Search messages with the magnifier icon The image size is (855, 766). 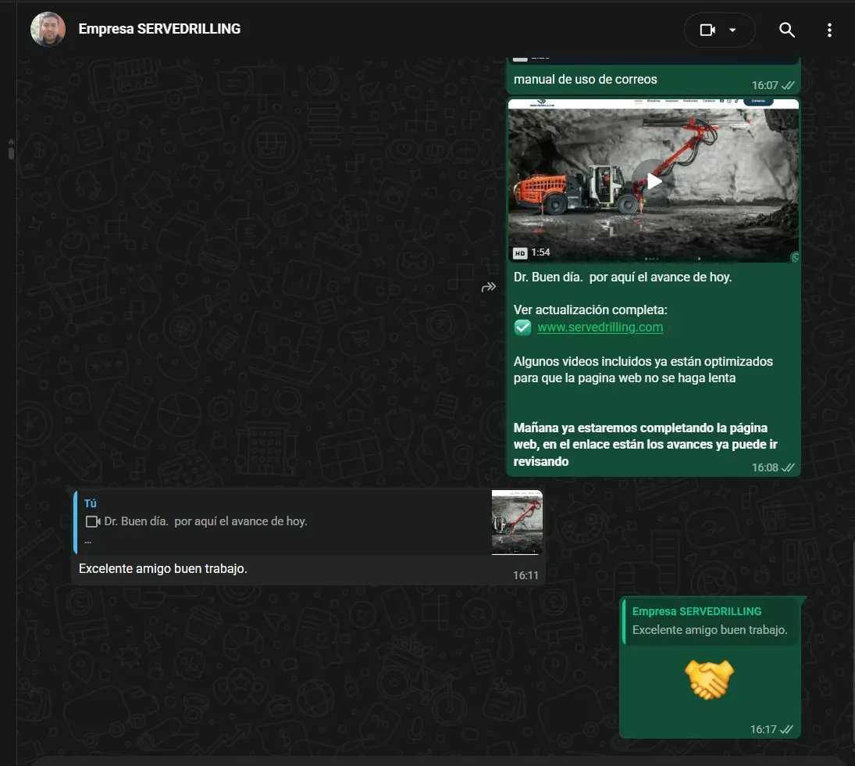coord(786,30)
